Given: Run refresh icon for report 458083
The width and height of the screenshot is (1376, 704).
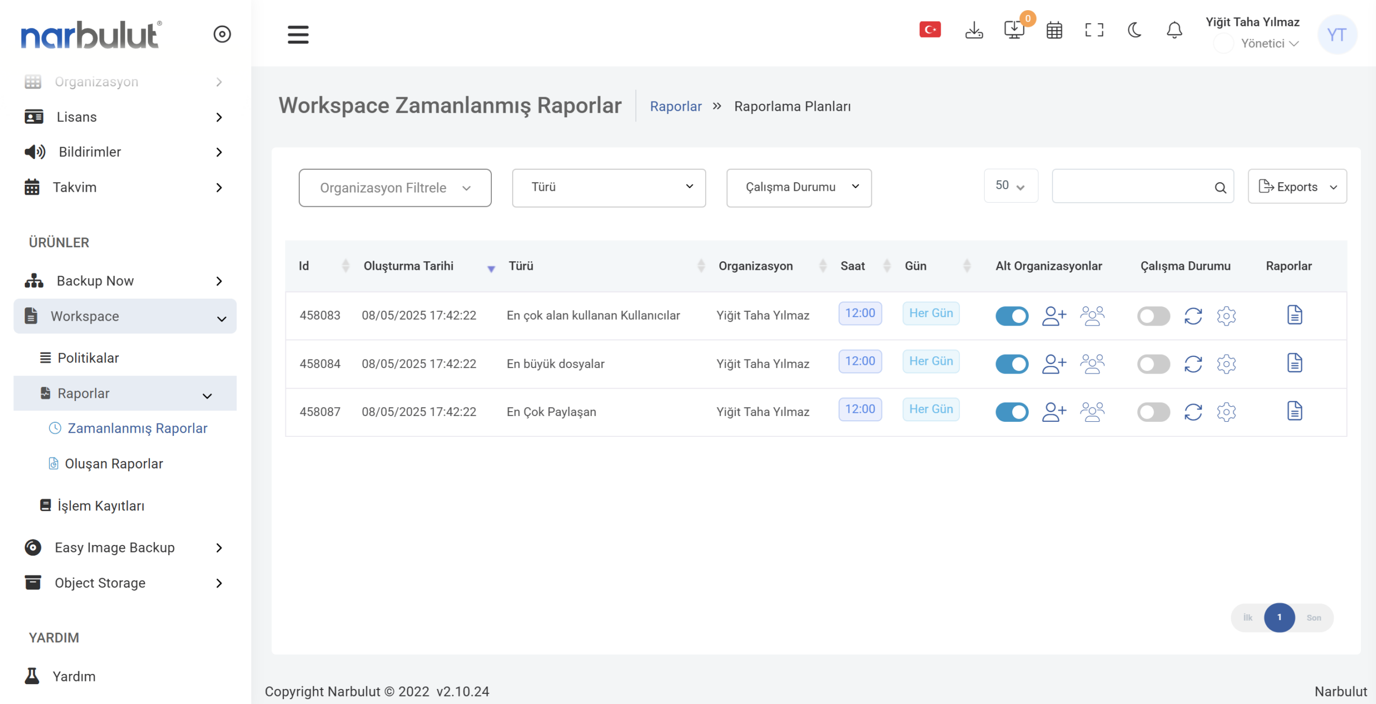Looking at the screenshot, I should point(1193,316).
